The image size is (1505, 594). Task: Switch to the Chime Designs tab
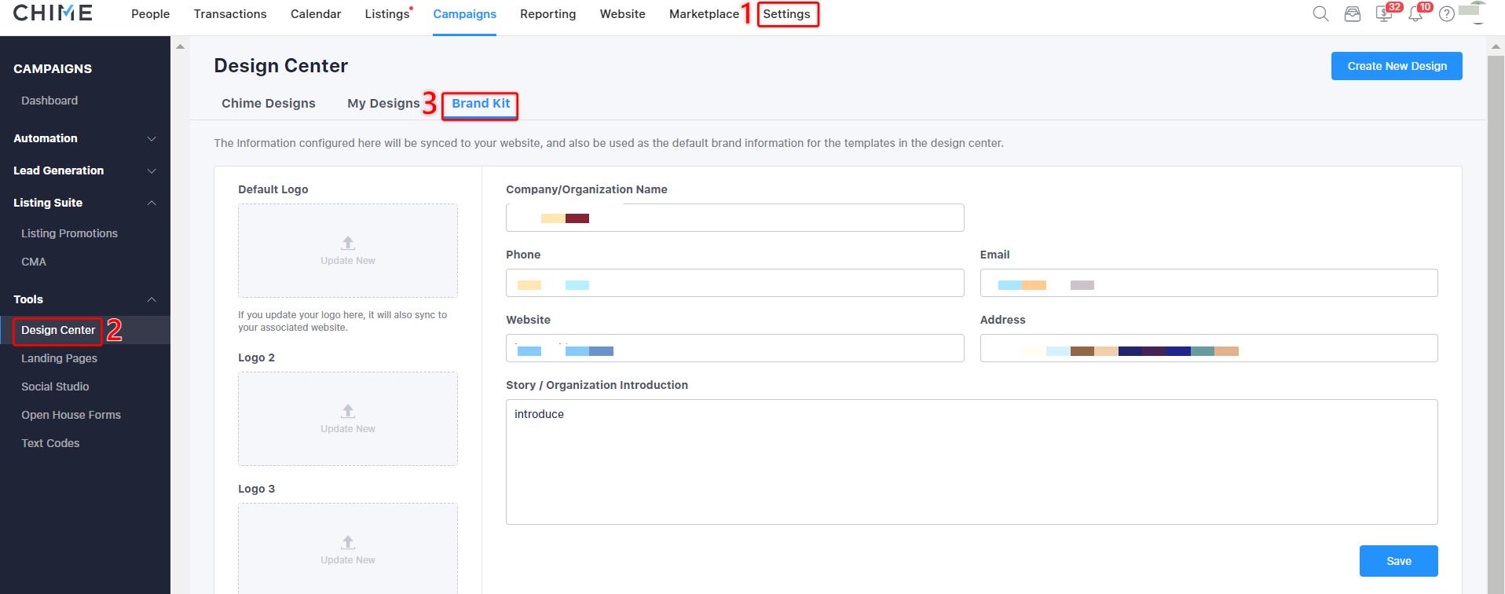coord(269,104)
